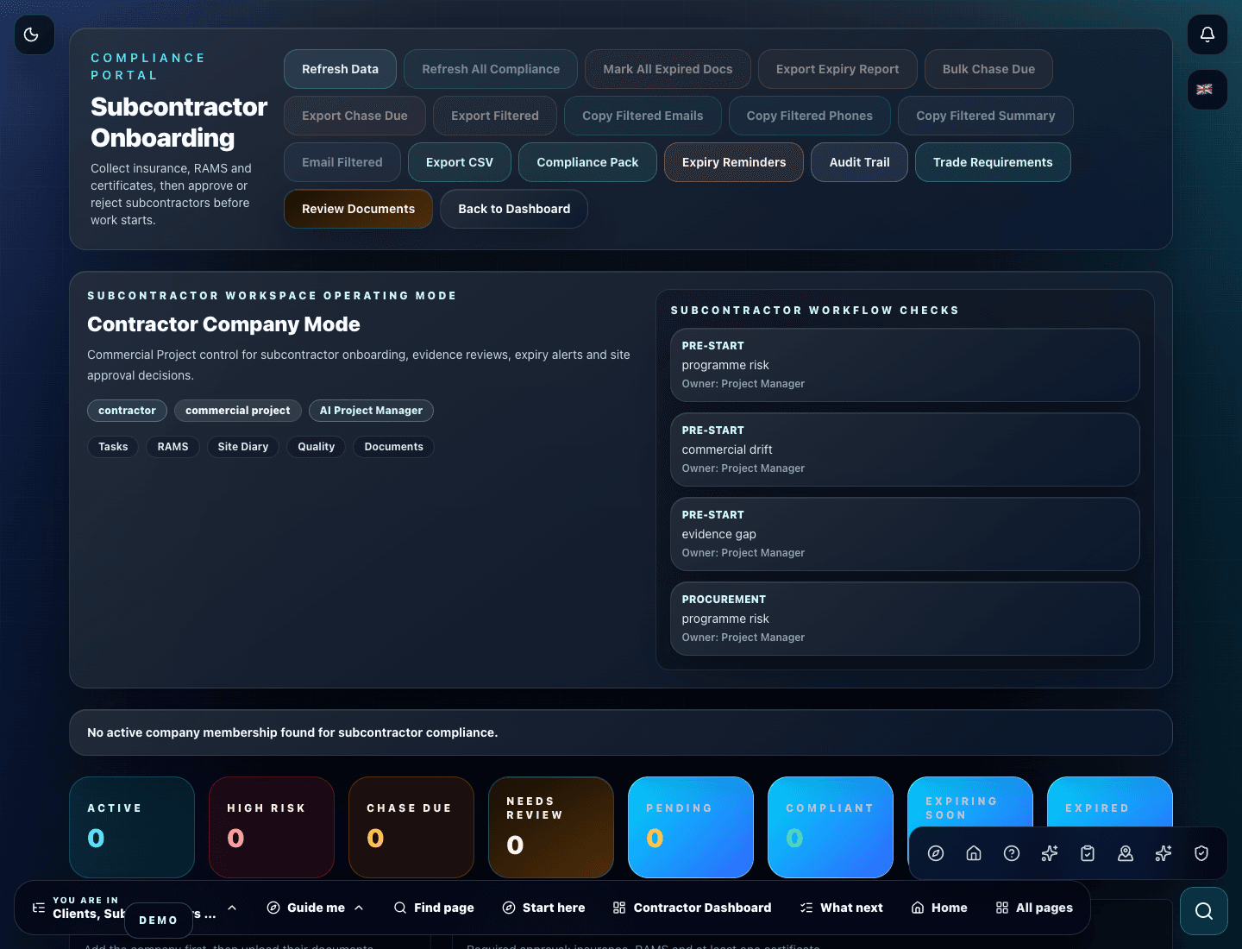This screenshot has height=949, width=1242.
Task: Click Export Filtered button
Action: point(495,116)
